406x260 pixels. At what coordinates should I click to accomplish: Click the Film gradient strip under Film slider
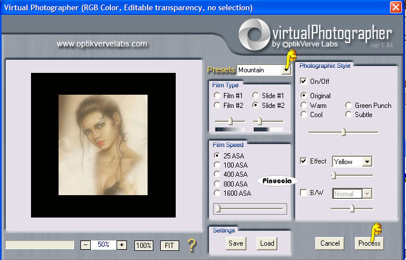(x=230, y=129)
